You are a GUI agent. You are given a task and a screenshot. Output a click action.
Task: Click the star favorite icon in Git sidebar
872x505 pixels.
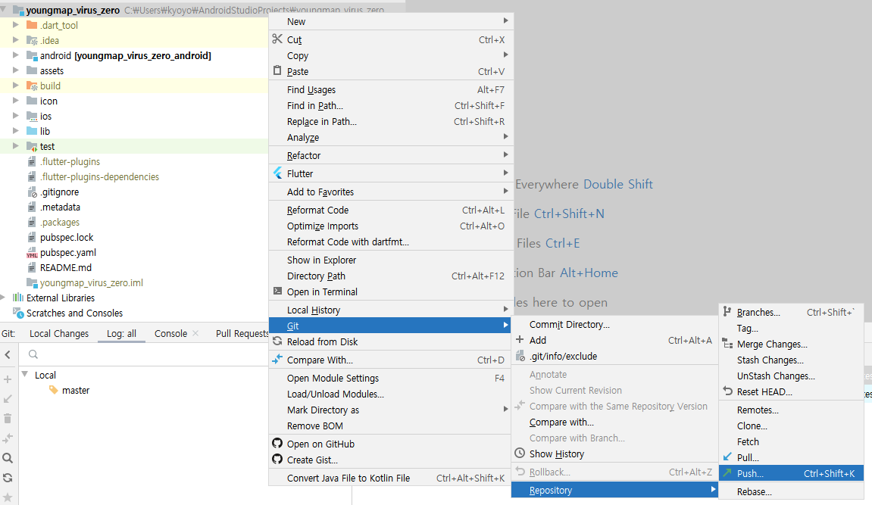click(x=8, y=497)
